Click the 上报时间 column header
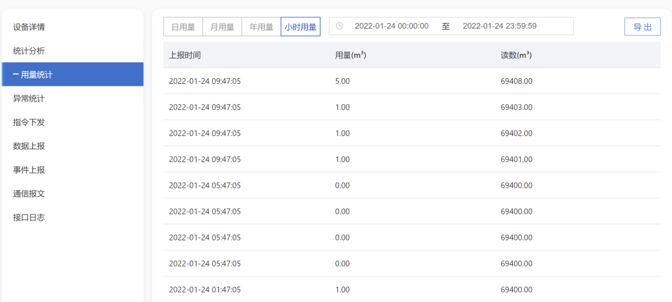Screen dimensions: 672x302 pyautogui.click(x=185, y=55)
